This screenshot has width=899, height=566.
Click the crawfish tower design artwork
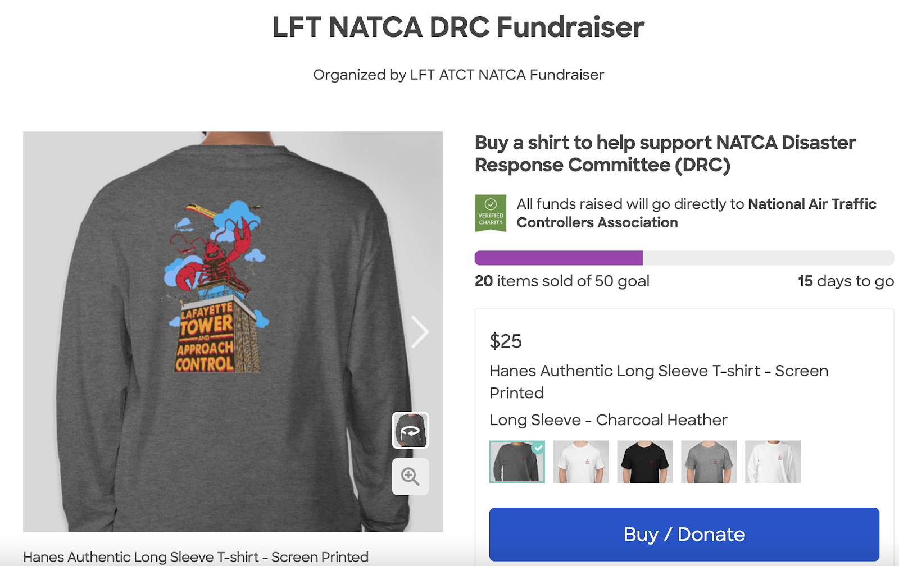click(x=216, y=286)
